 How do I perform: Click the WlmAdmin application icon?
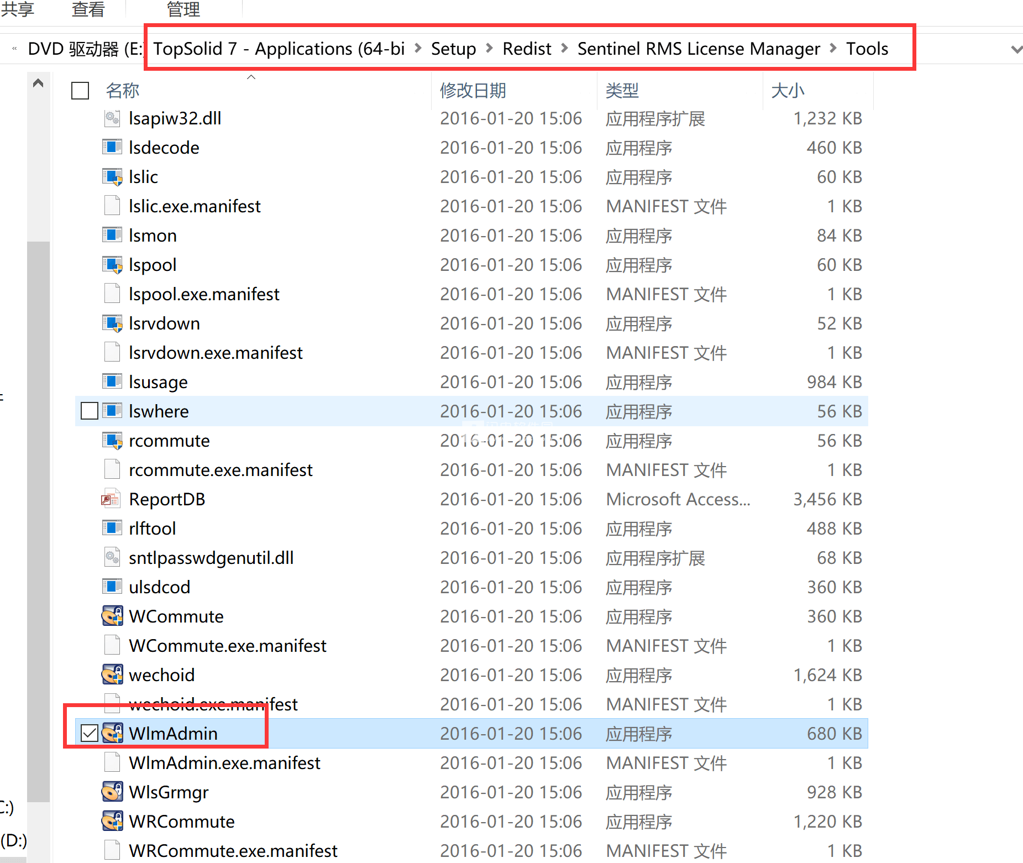(112, 733)
